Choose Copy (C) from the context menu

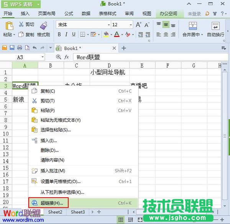(83, 91)
